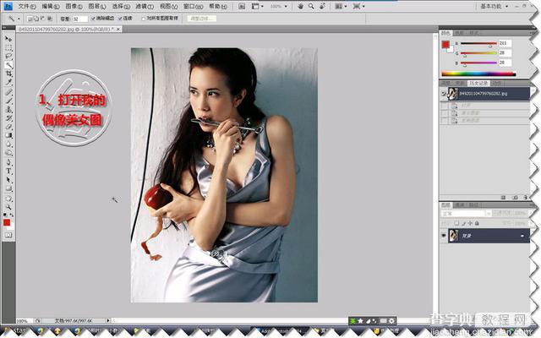Screen dimensions: 541x338
Task: Click the Refine Edge (调整边缘) button
Action: click(x=202, y=19)
